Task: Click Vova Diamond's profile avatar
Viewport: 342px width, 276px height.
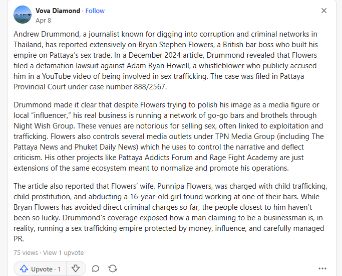Action: (x=23, y=15)
